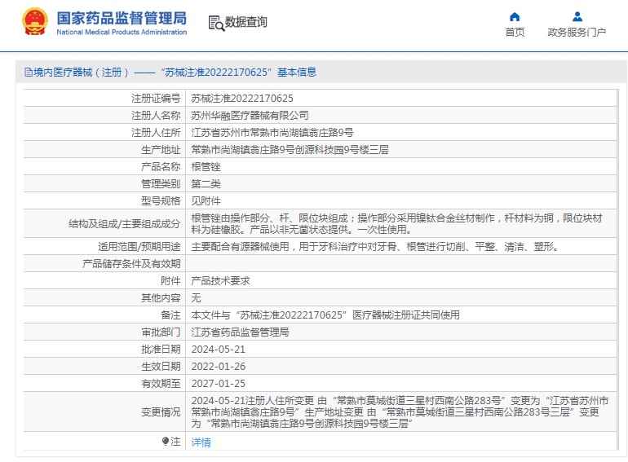Click the 生产地址 label
Screen dimensions: 628x462
(161, 150)
